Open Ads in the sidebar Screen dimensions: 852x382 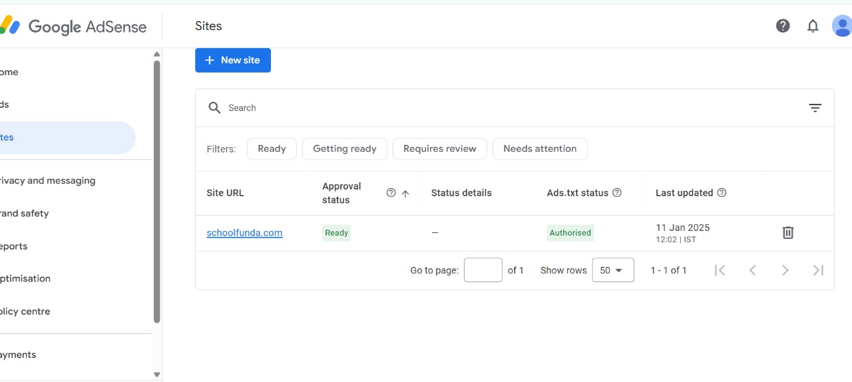[x=67, y=104]
